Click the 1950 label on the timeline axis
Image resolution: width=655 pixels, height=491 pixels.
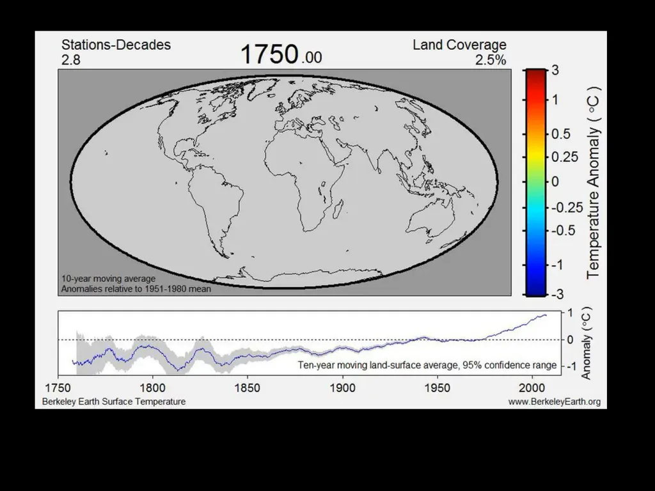tap(438, 388)
